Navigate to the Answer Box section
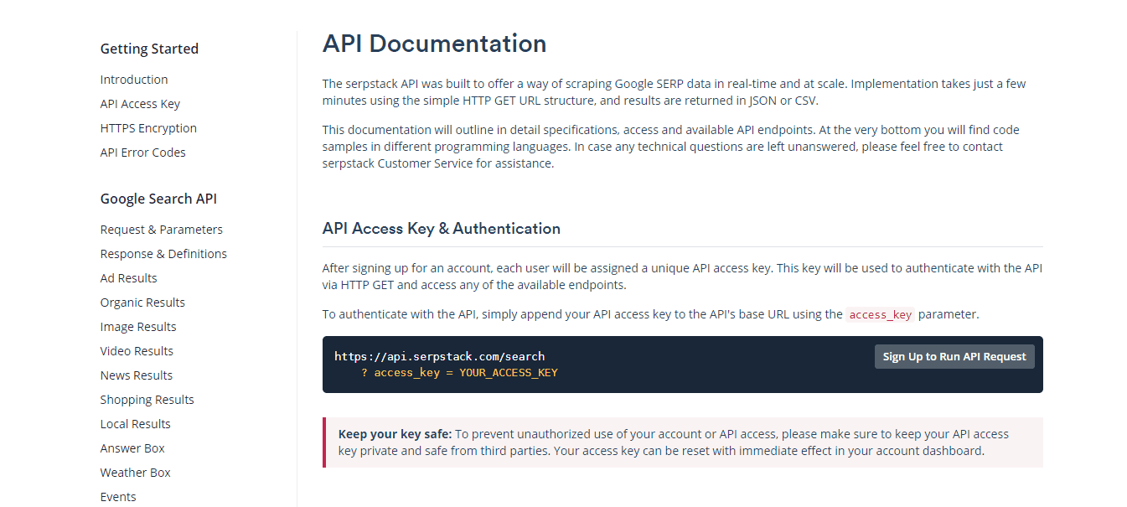 click(132, 448)
